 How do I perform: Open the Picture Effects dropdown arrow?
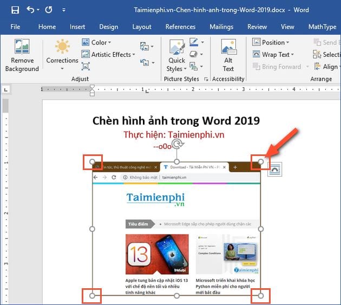tap(201, 54)
